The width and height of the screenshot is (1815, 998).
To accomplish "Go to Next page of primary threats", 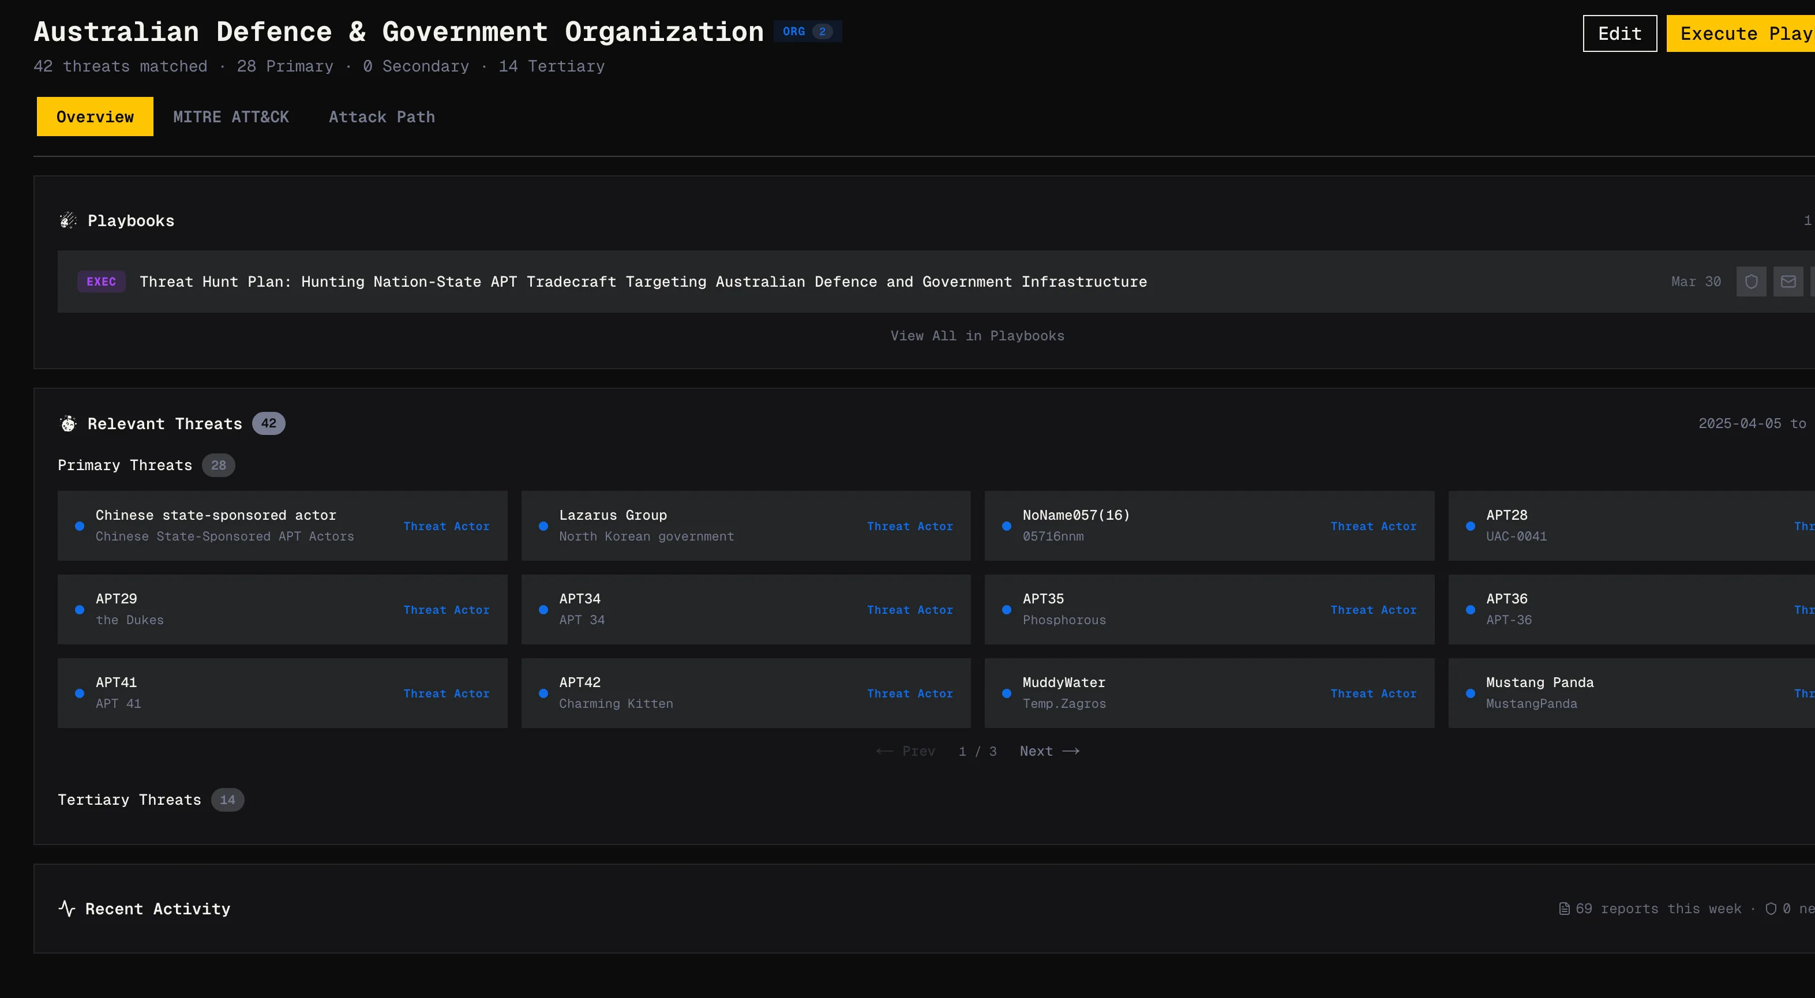I will click(1049, 751).
